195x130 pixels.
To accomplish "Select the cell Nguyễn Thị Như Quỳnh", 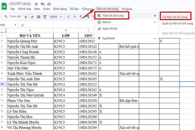I will click(30, 95).
